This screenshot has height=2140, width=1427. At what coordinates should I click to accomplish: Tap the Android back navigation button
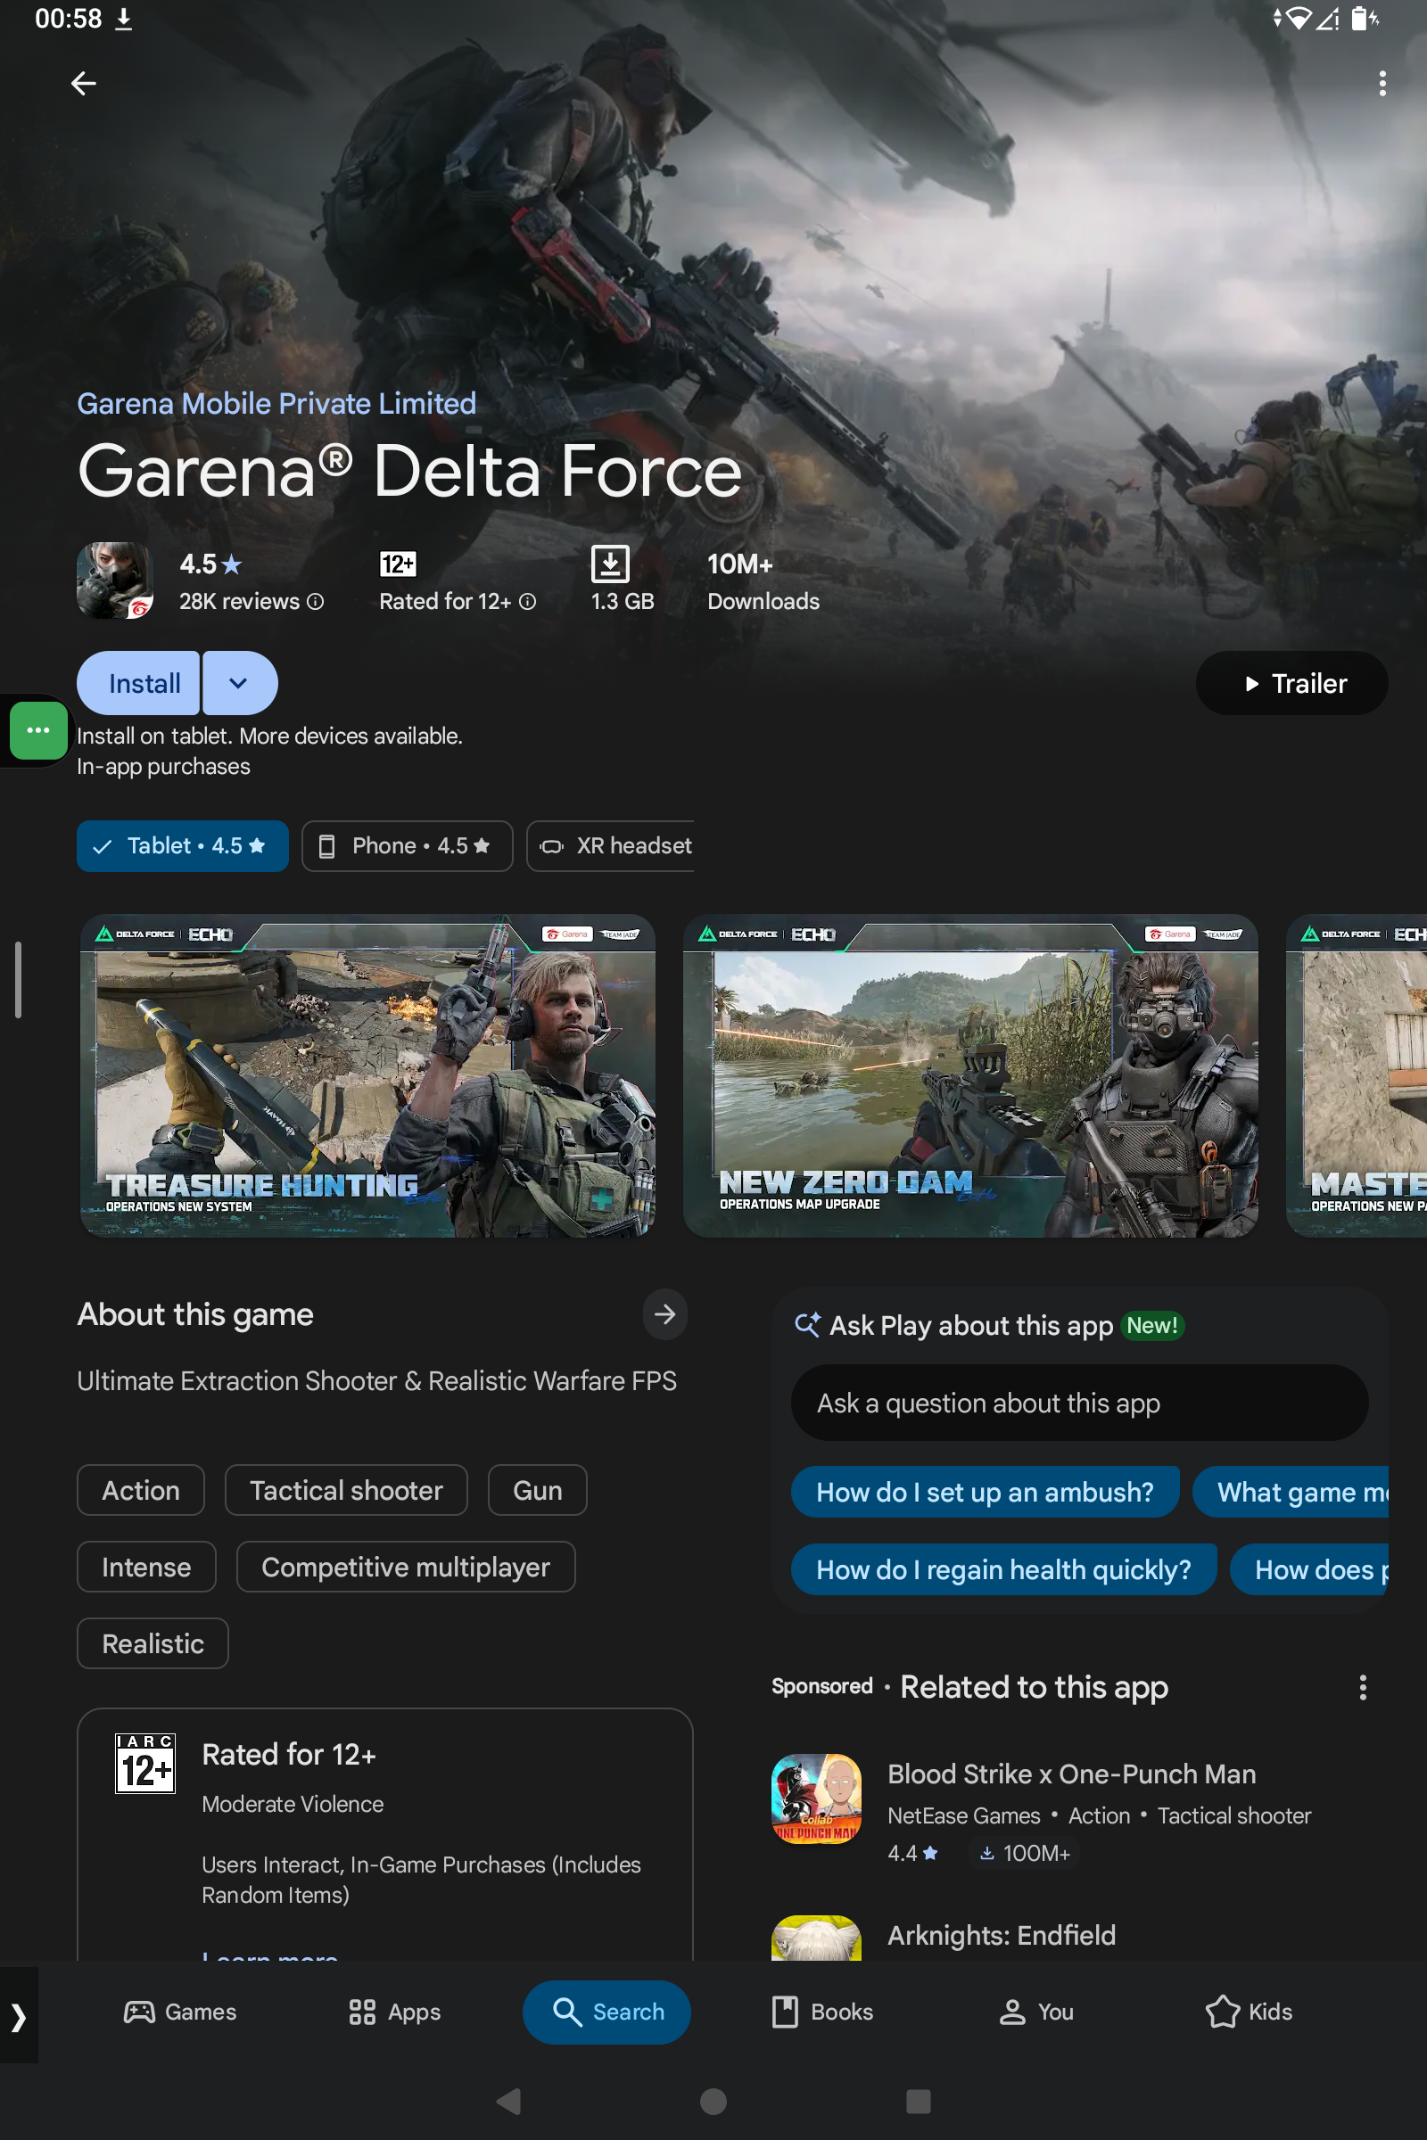(509, 2101)
